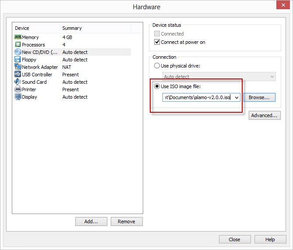Select Use ISO image file option

157,86
